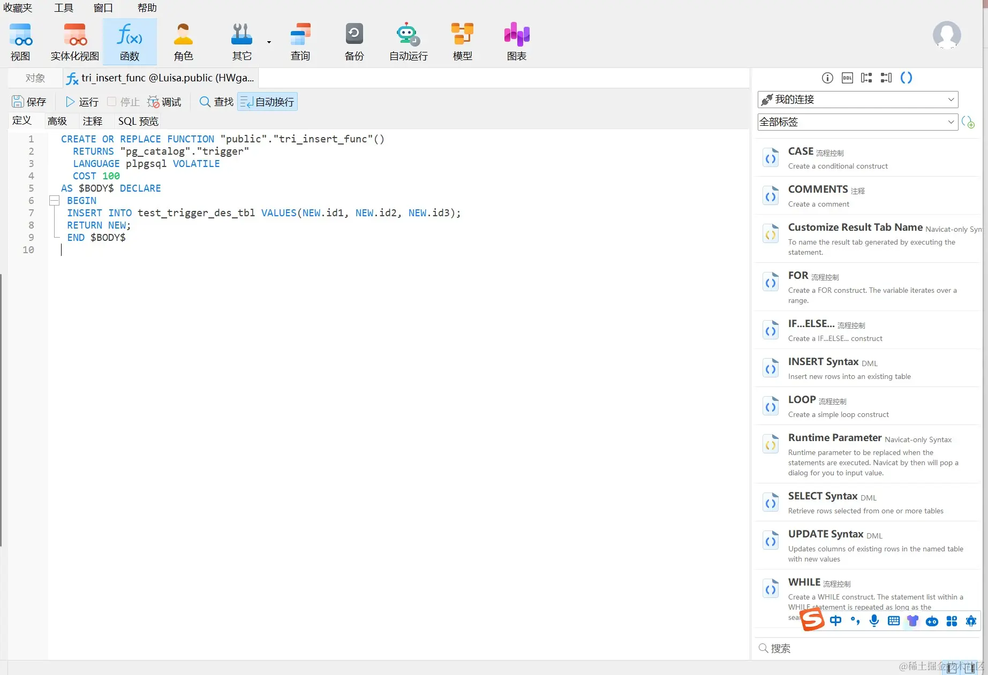This screenshot has width=988, height=675.
Task: Open the 备份 backup icon
Action: point(354,42)
